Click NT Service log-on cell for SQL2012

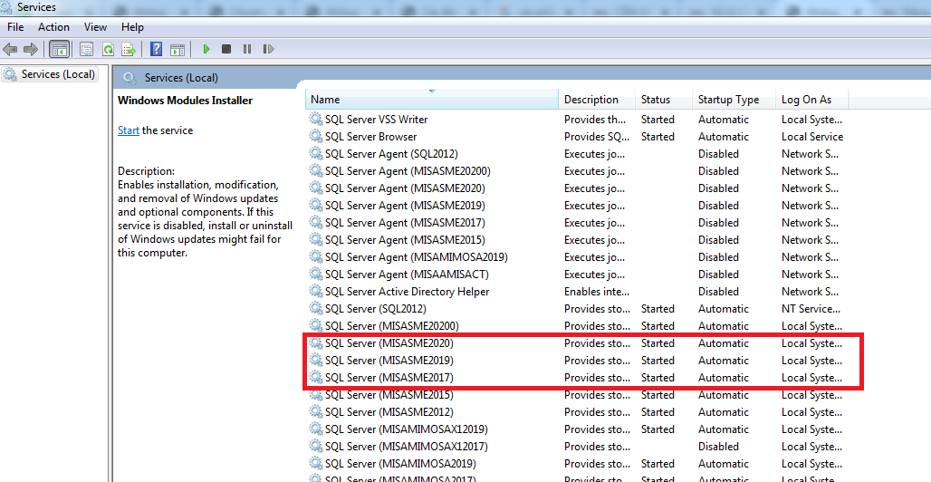click(811, 309)
